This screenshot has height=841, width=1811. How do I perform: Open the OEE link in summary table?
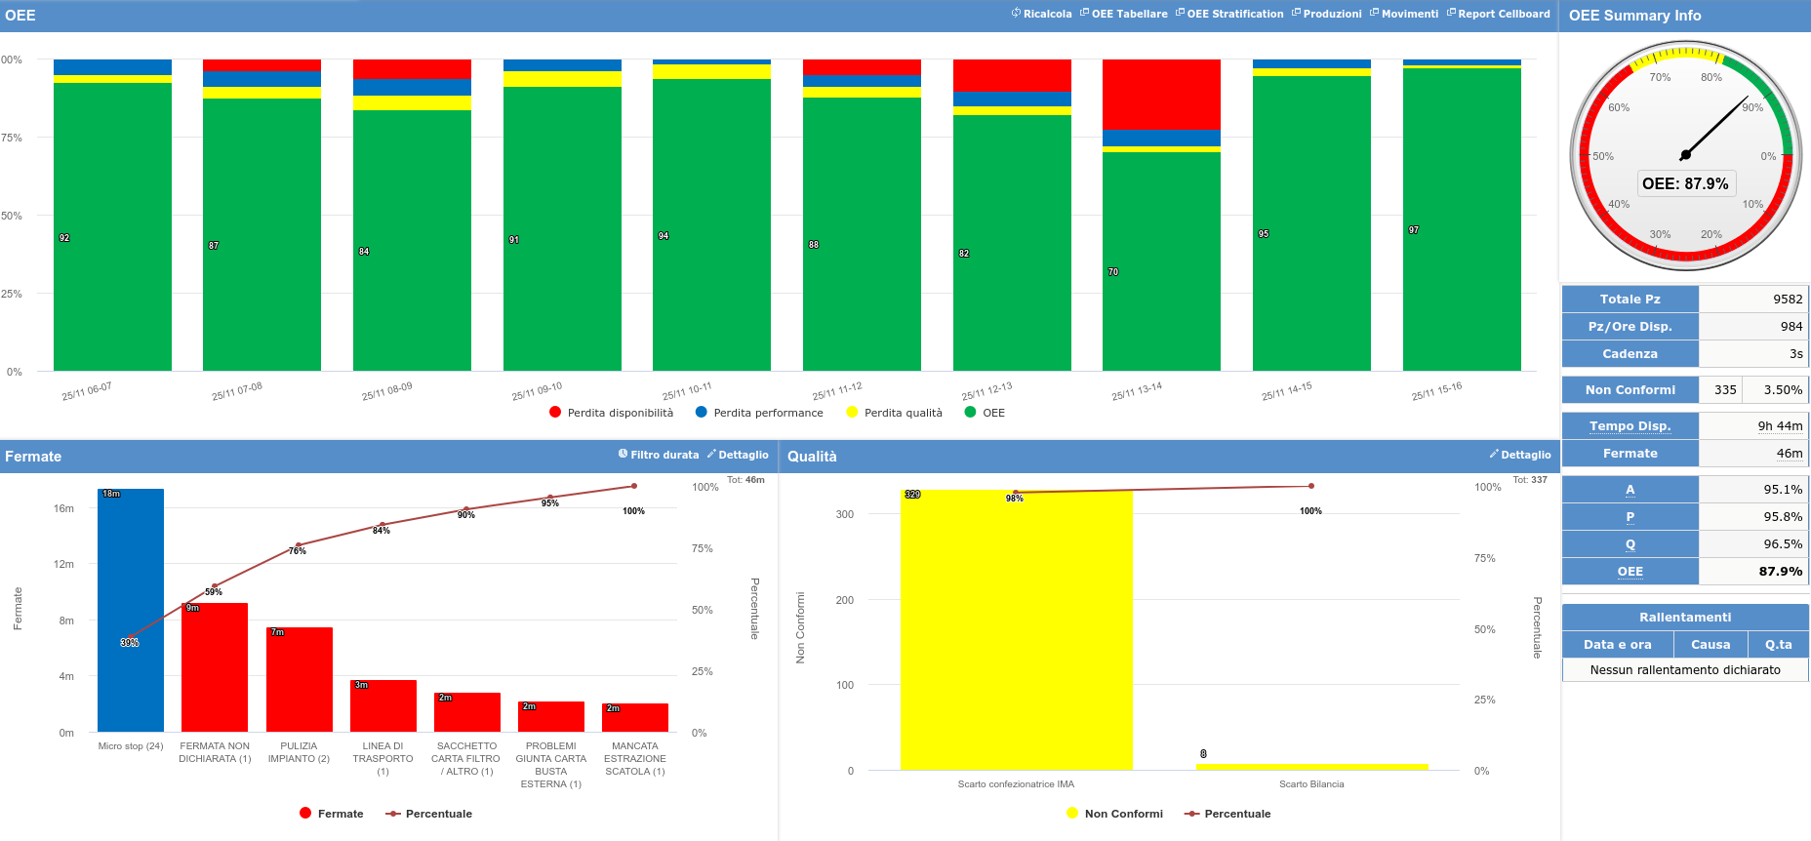point(1630,572)
